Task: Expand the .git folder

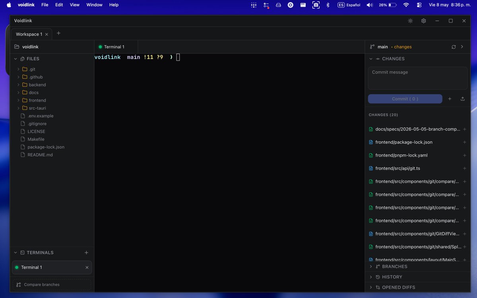Action: tap(18, 69)
